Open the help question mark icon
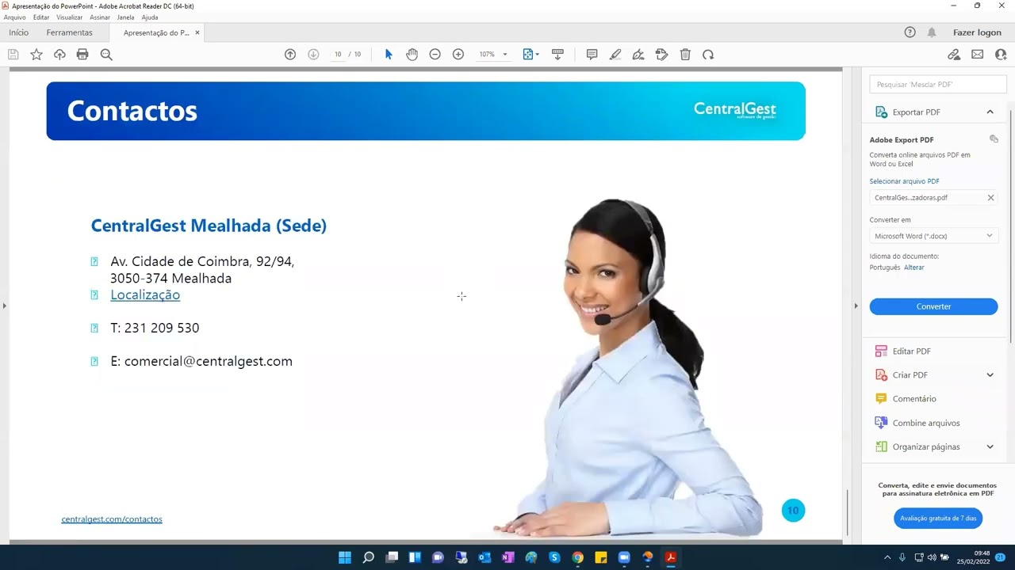1015x570 pixels. pyautogui.click(x=910, y=32)
